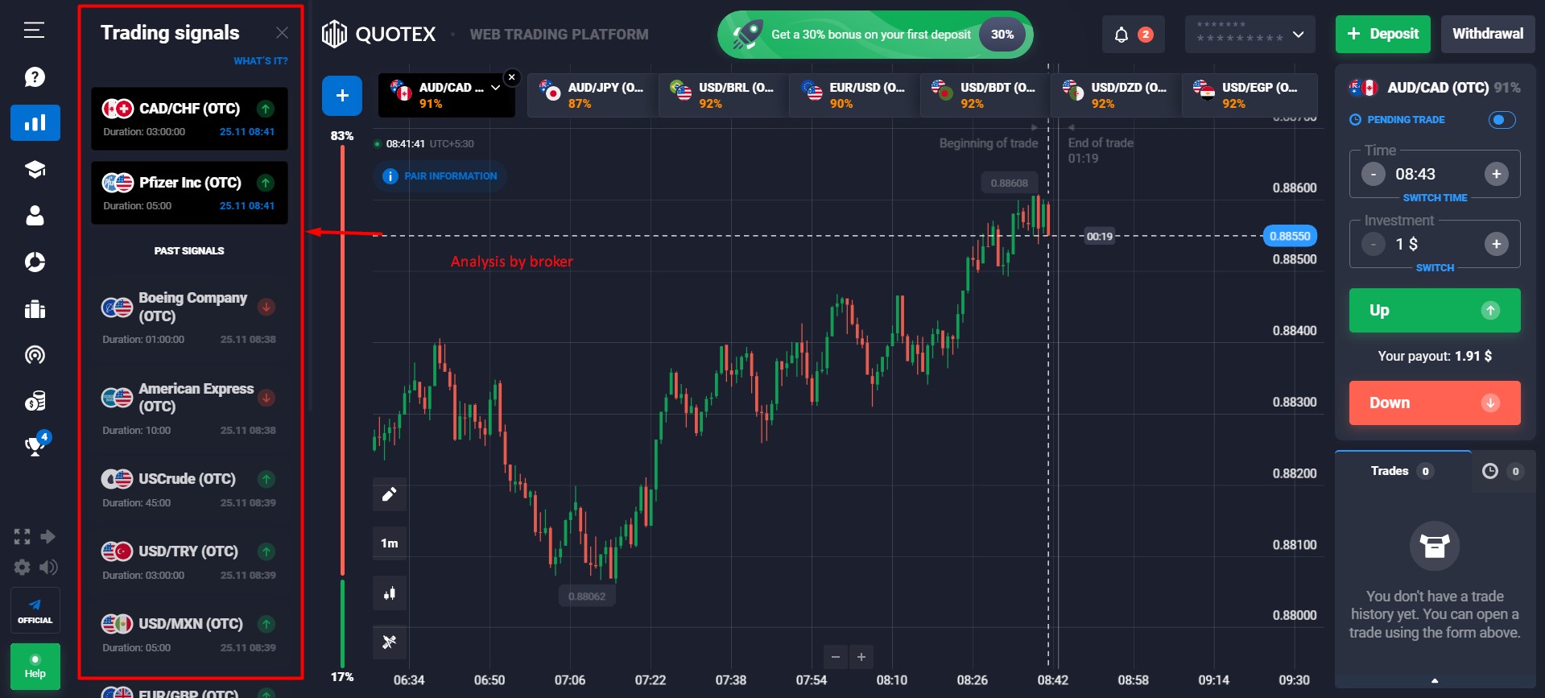
Task: Toggle the Pending Trade switch
Action: [x=1502, y=120]
